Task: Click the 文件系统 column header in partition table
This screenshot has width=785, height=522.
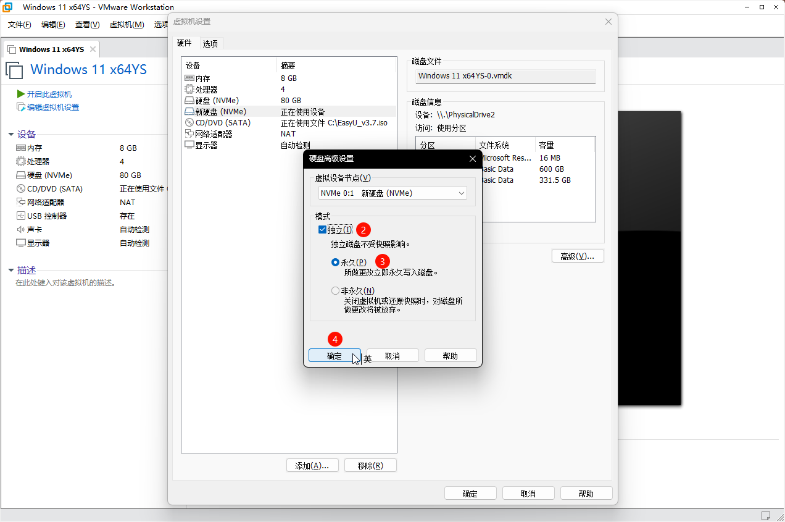Action: click(x=505, y=145)
